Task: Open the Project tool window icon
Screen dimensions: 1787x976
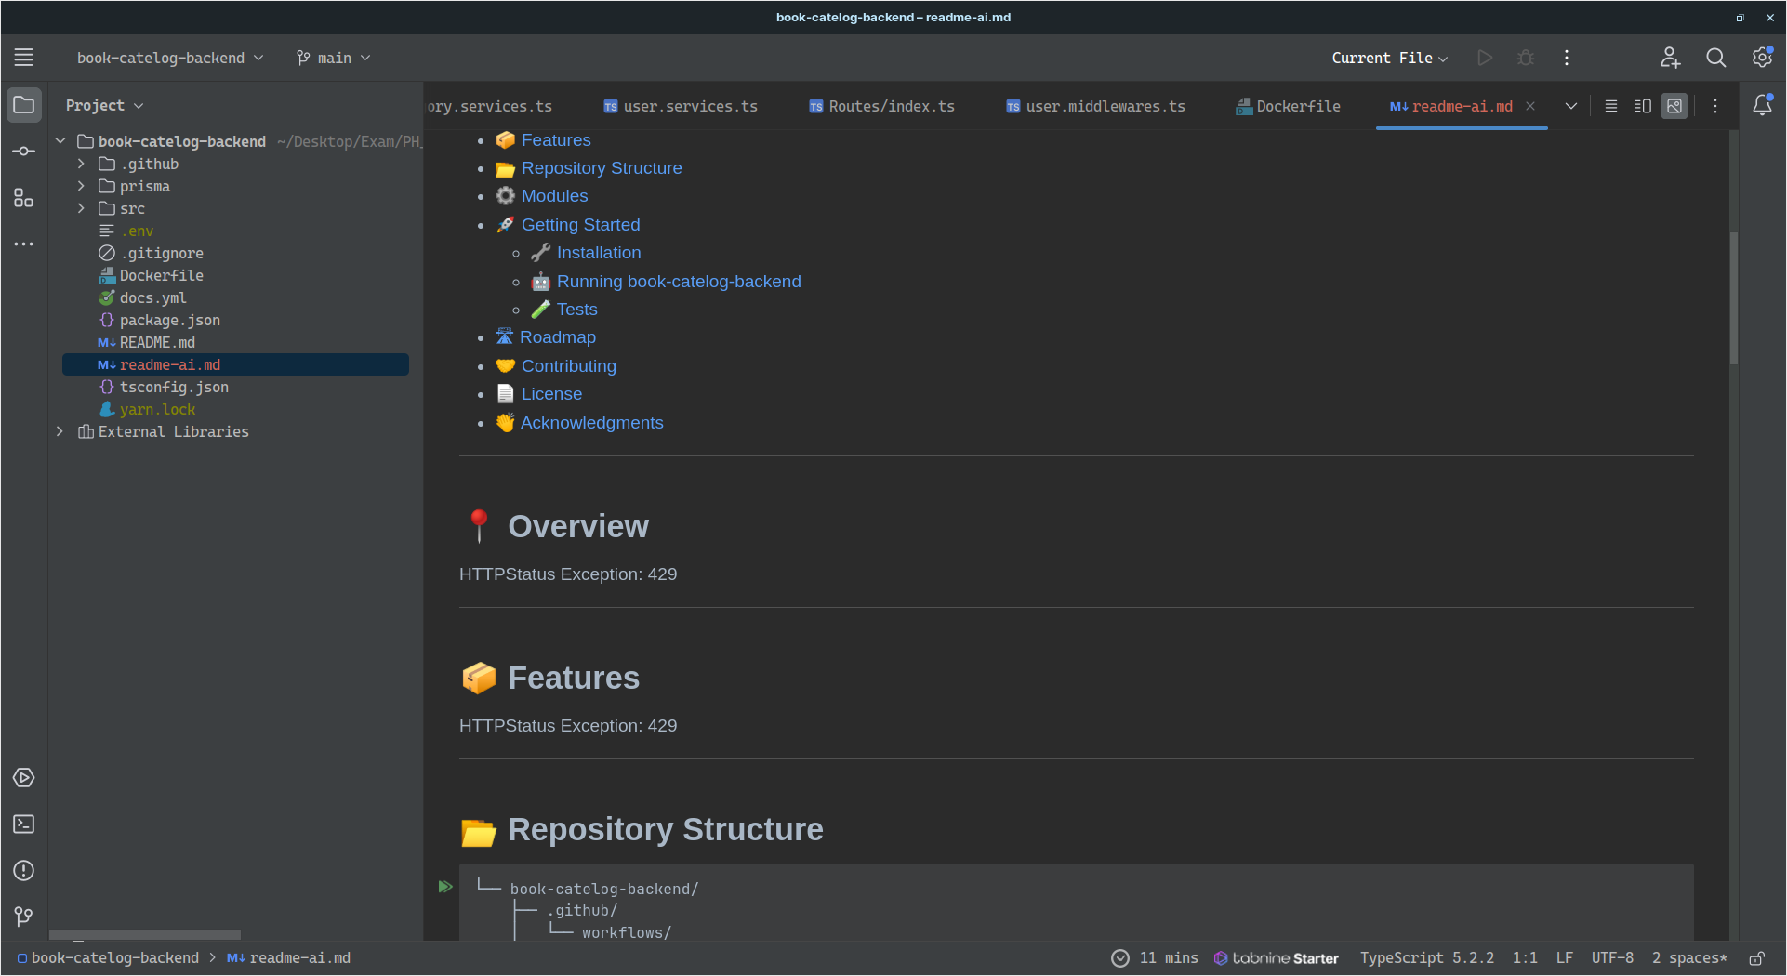Action: tap(24, 105)
